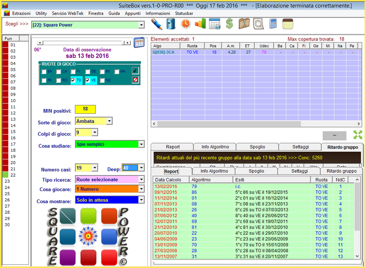Open the Finestra menu
This screenshot has width=366, height=268.
[96, 13]
